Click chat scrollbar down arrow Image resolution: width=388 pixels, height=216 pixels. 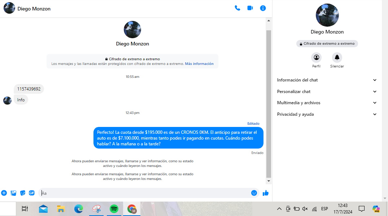click(269, 181)
